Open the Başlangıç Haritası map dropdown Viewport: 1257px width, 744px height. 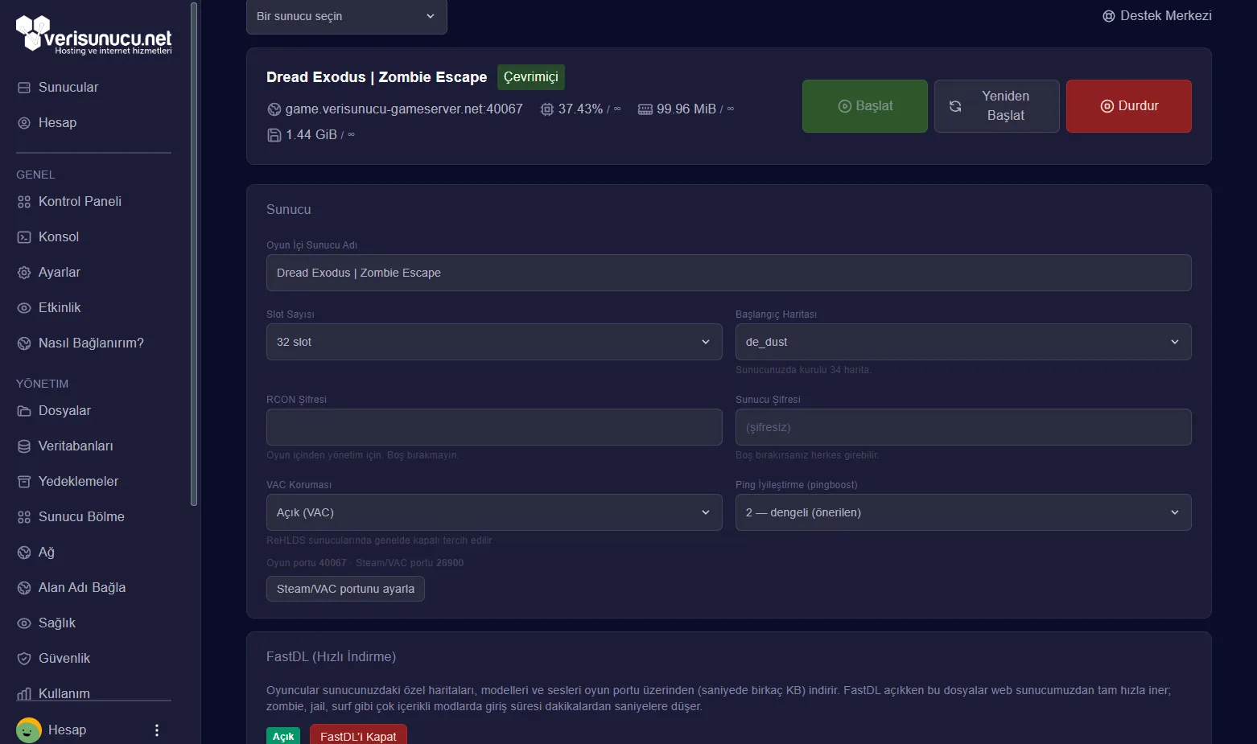click(963, 342)
